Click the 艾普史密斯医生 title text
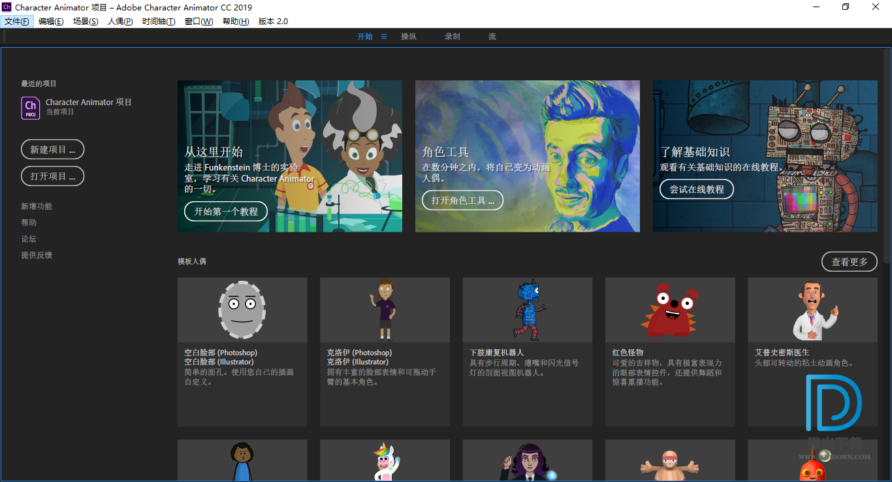 click(x=782, y=353)
